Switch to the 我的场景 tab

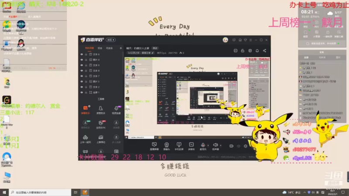coord(89,48)
